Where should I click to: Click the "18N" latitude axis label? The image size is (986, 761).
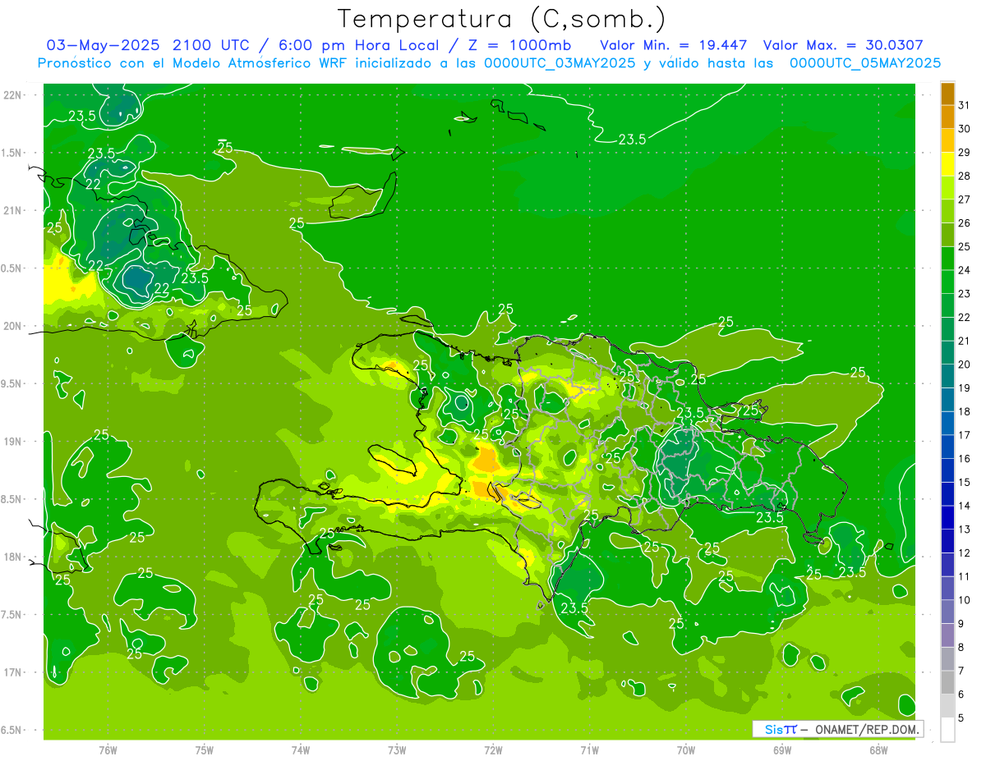click(12, 557)
